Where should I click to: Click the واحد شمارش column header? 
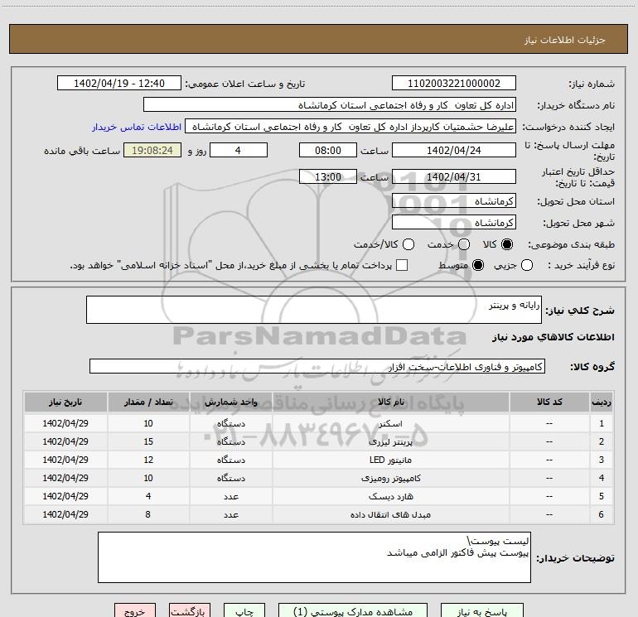[230, 402]
